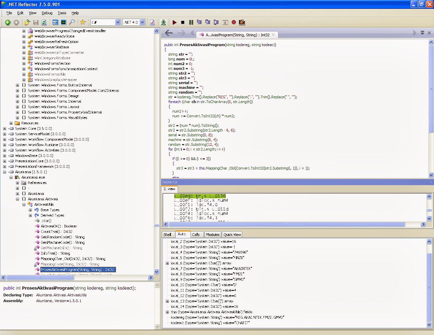The image size is (434, 335).
Task: Click the Step Over debug icon
Action: pyautogui.click(x=208, y=22)
